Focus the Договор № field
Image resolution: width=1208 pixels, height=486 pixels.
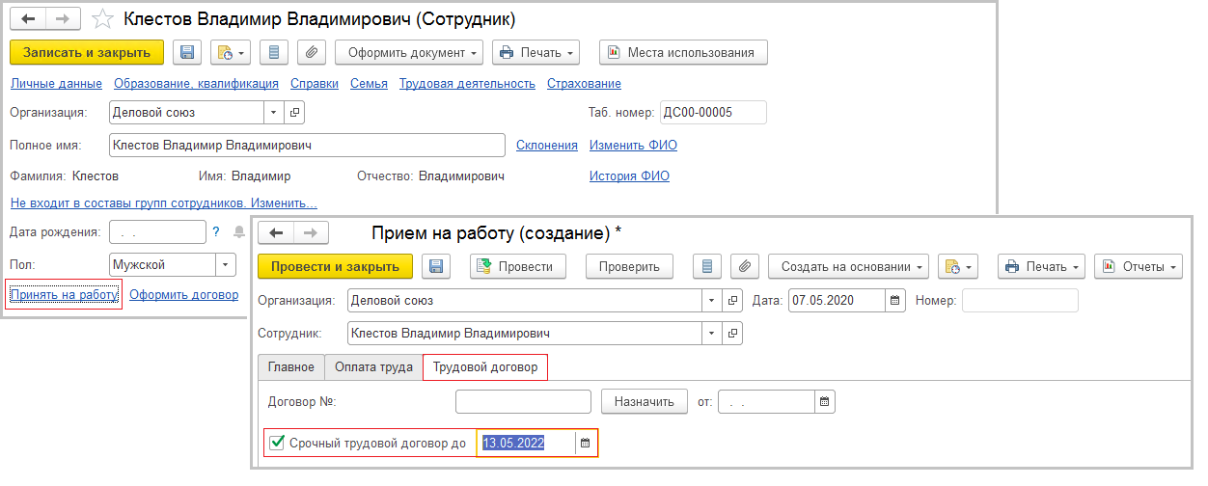[x=523, y=401]
